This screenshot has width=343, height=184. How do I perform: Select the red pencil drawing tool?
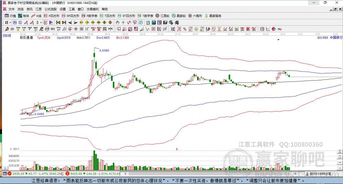[x=7, y=29]
